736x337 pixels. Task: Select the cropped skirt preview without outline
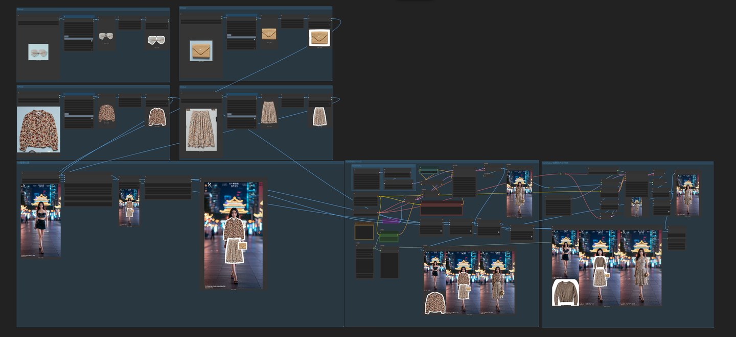[x=269, y=112]
